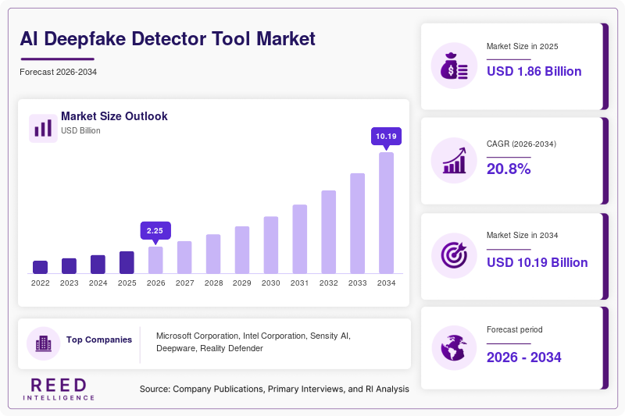Click the 2030 axis label
This screenshot has height=416, width=625.
(270, 283)
